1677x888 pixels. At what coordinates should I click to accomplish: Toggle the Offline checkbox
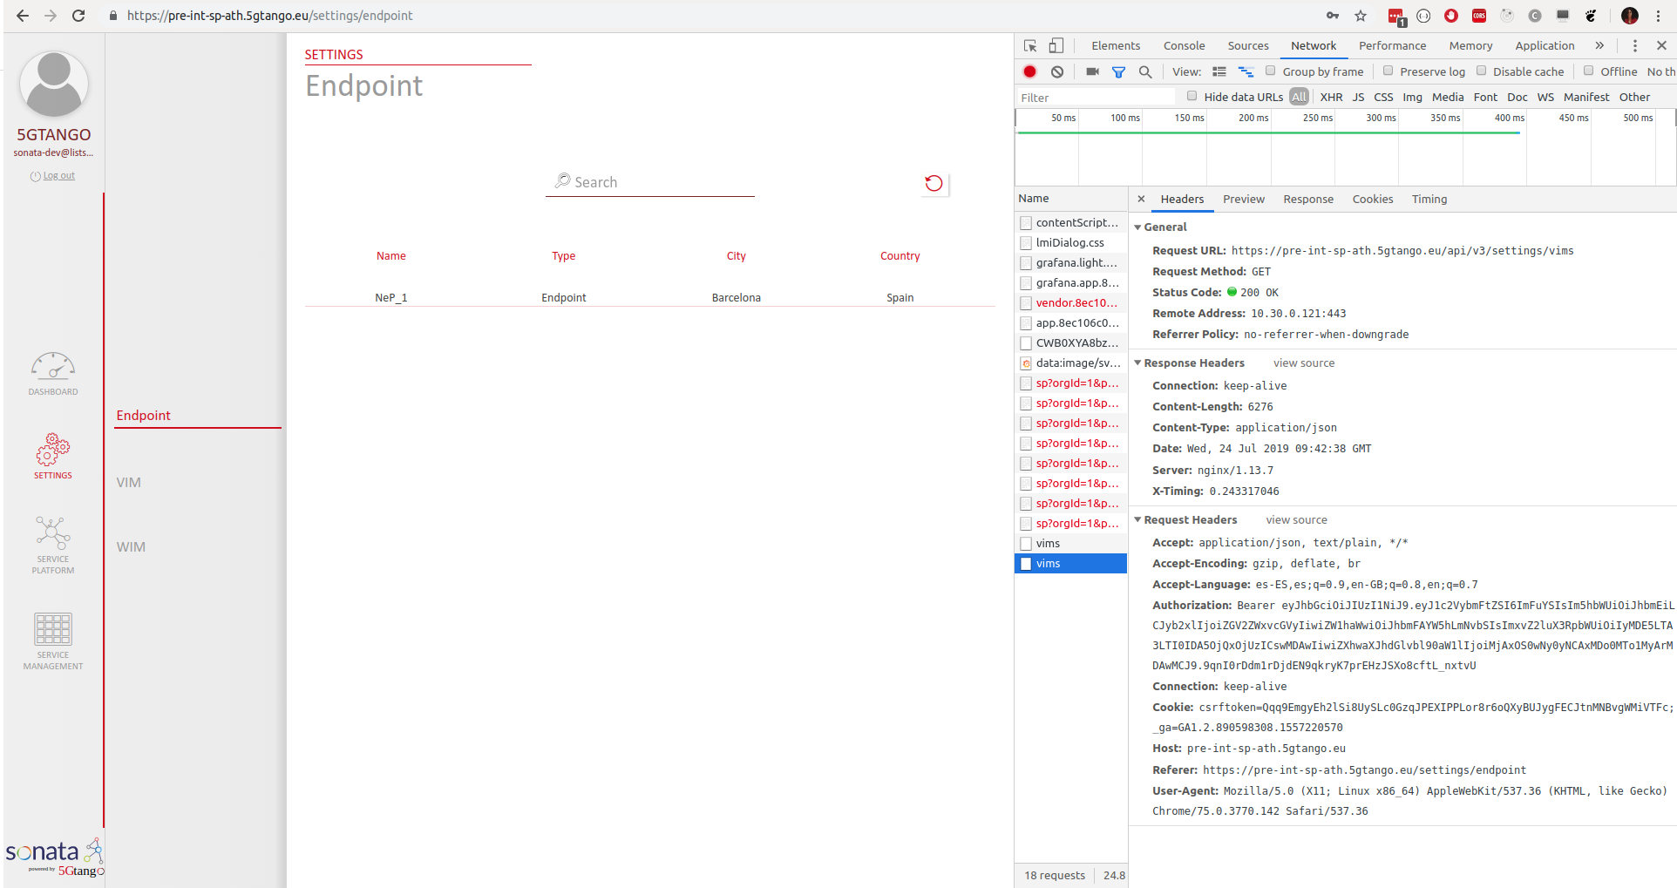pyautogui.click(x=1588, y=71)
